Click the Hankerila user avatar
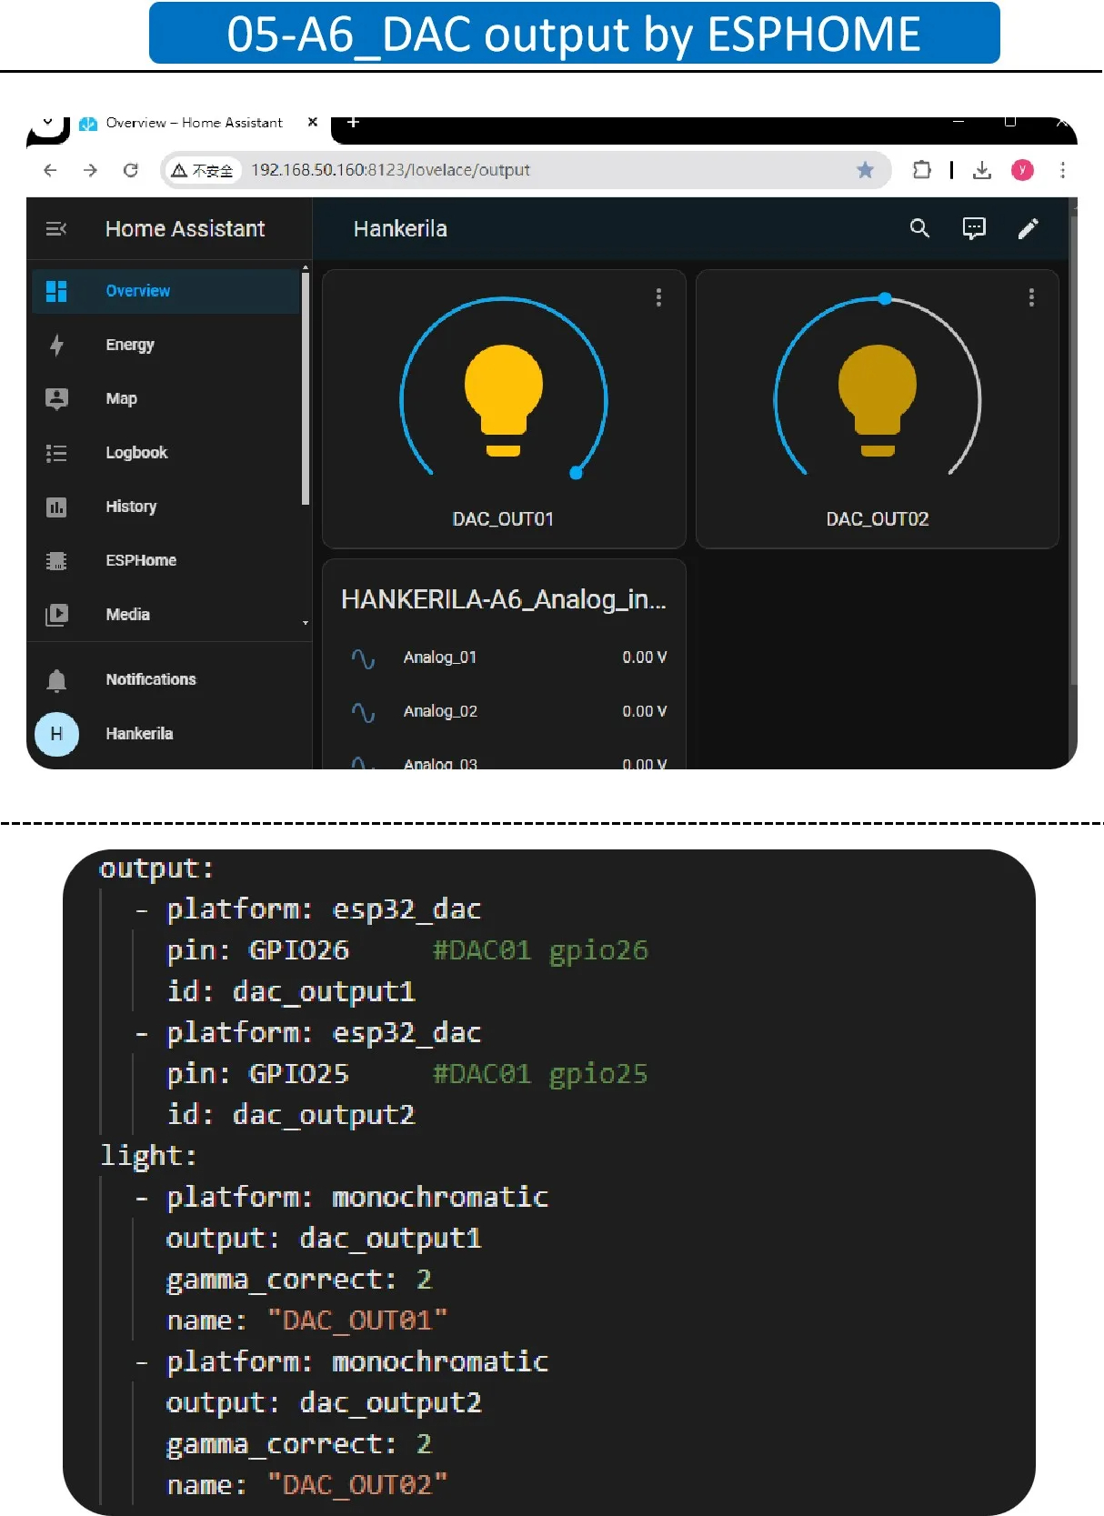1104x1516 pixels. coord(56,734)
